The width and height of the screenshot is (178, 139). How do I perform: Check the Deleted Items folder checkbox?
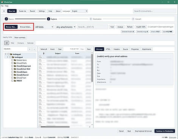12,60
